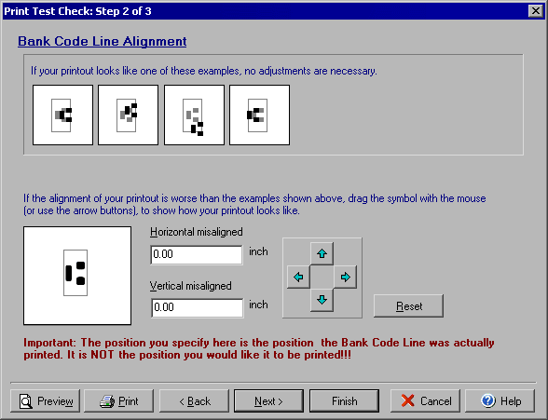The height and width of the screenshot is (420, 548).
Task: Click the left arrow alignment button
Action: (298, 277)
